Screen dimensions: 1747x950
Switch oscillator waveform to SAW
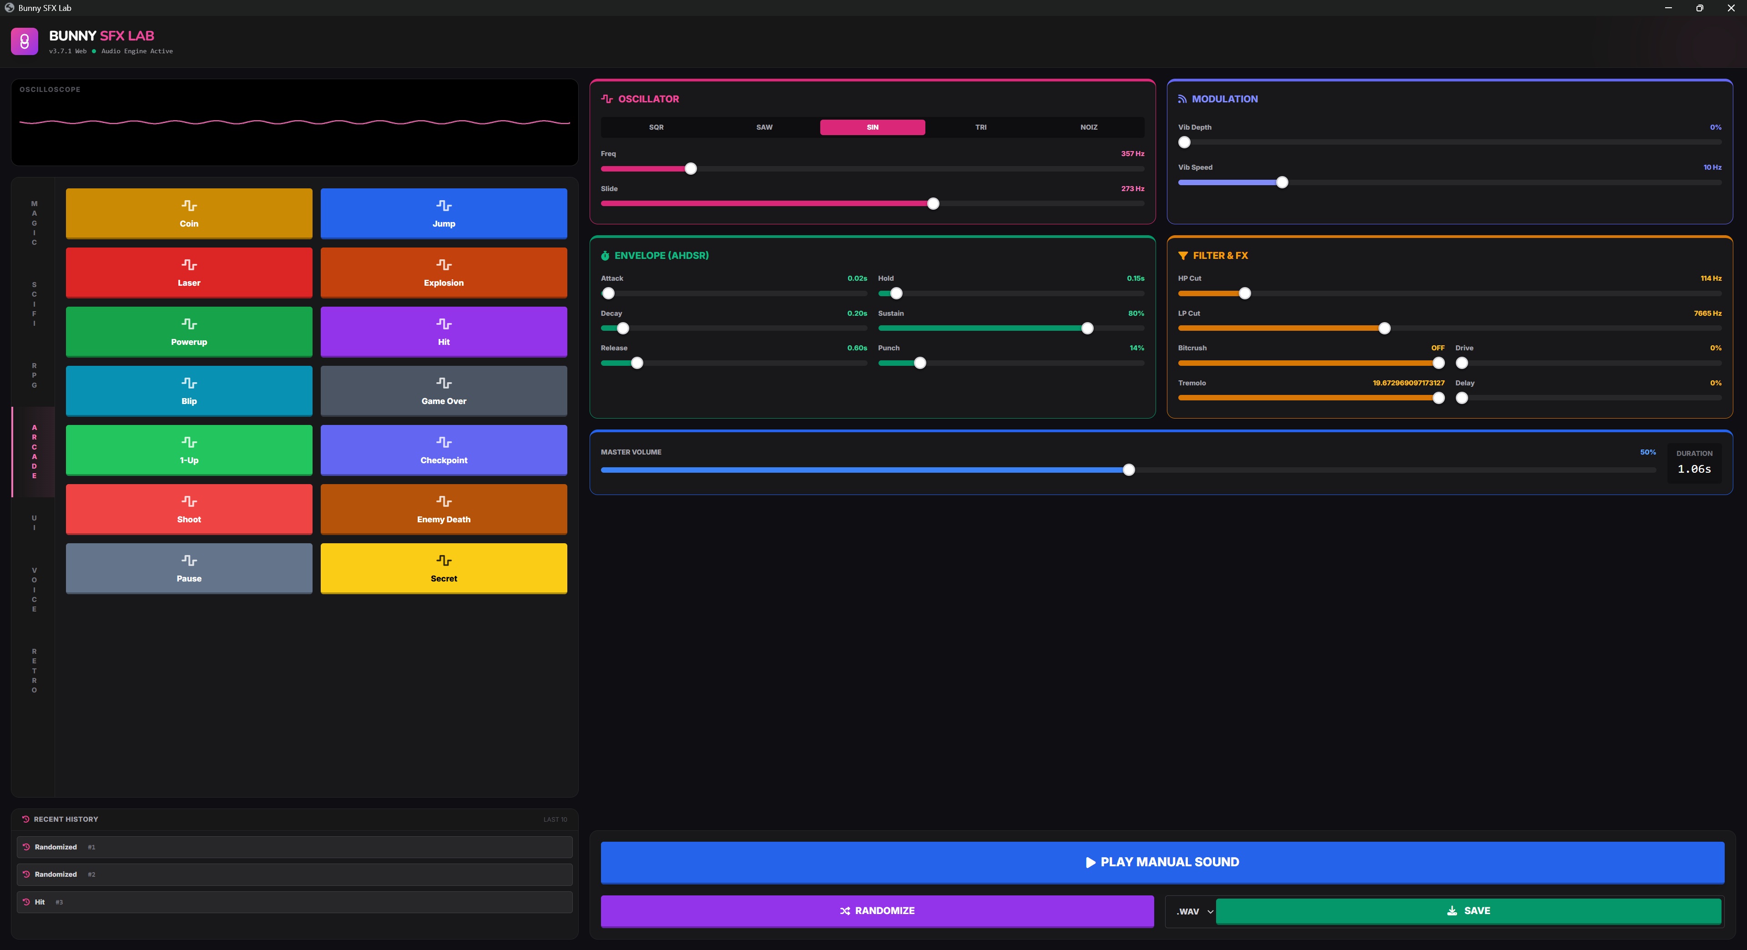coord(764,127)
